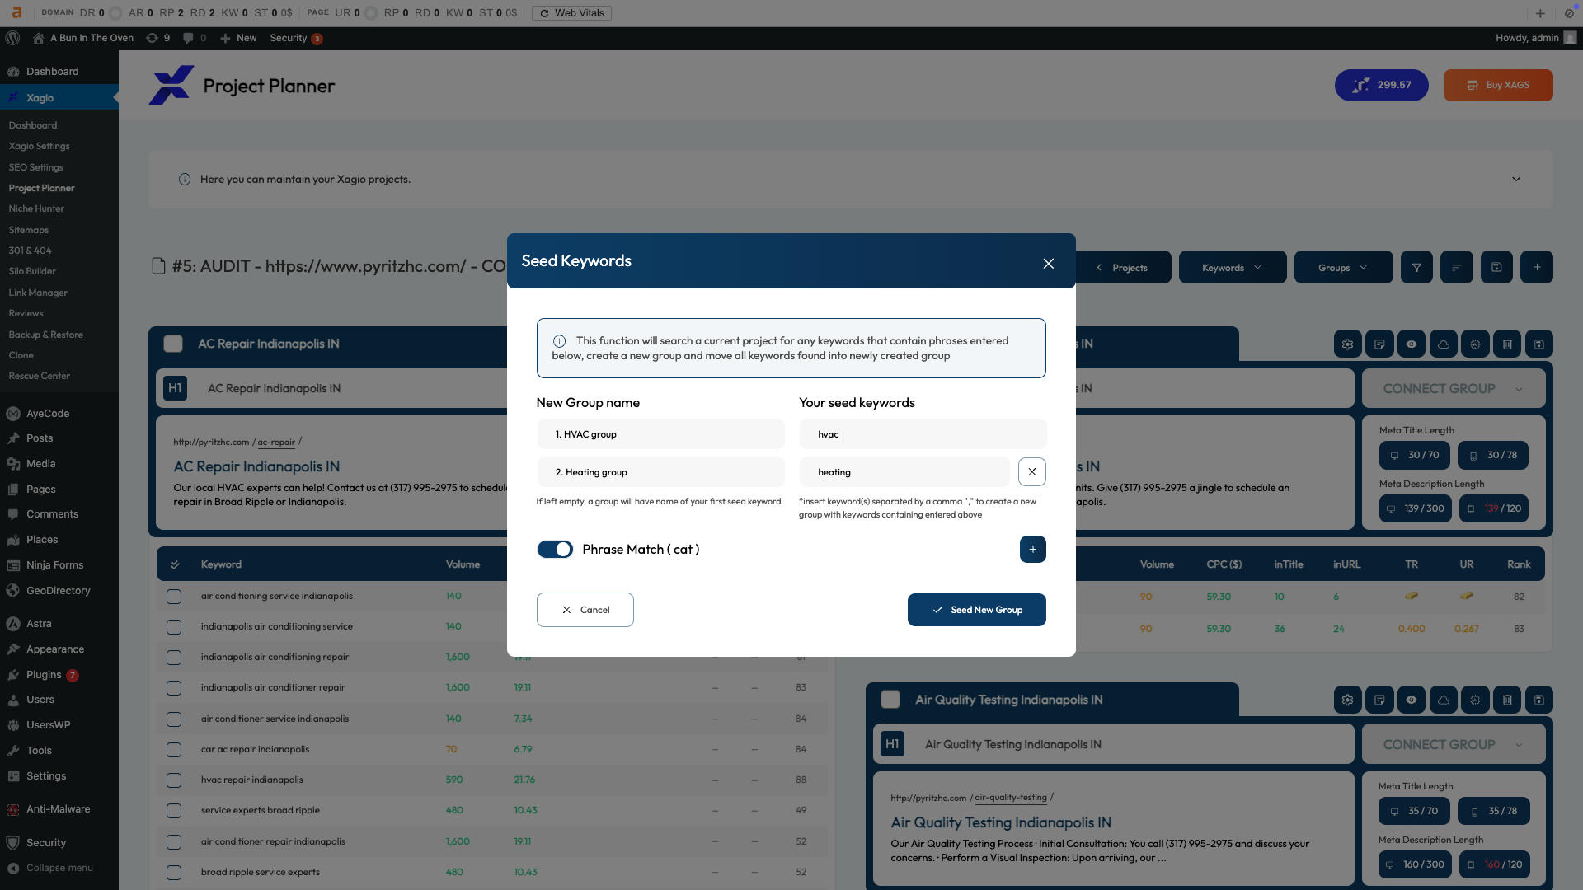Open settings gear for the first group
The image size is (1583, 890).
(x=1347, y=344)
